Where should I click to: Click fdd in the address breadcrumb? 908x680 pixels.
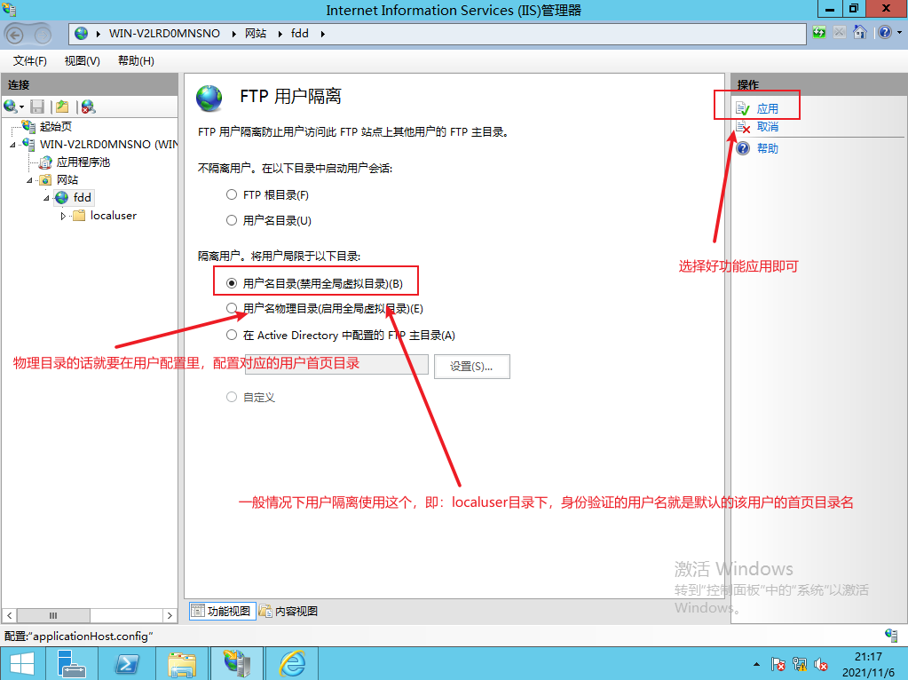299,34
